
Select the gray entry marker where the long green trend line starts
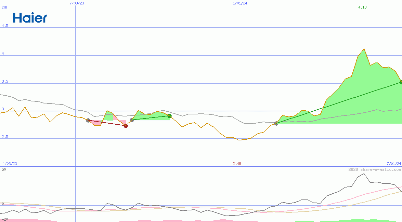(276, 123)
